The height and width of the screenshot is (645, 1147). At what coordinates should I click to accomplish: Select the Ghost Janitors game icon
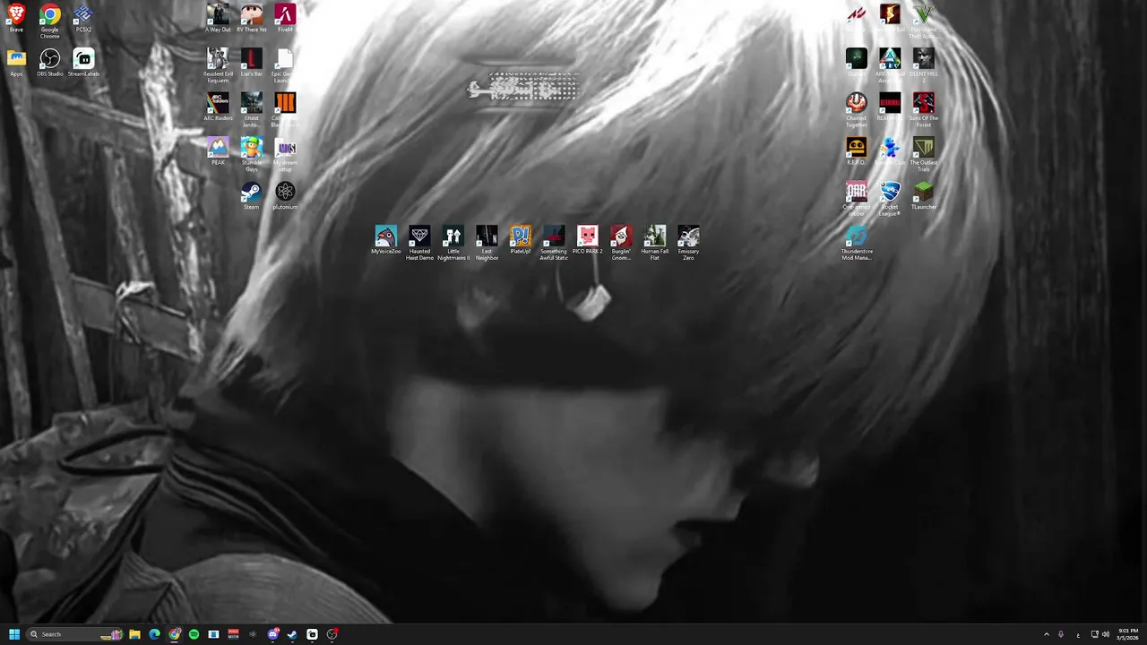(x=252, y=111)
